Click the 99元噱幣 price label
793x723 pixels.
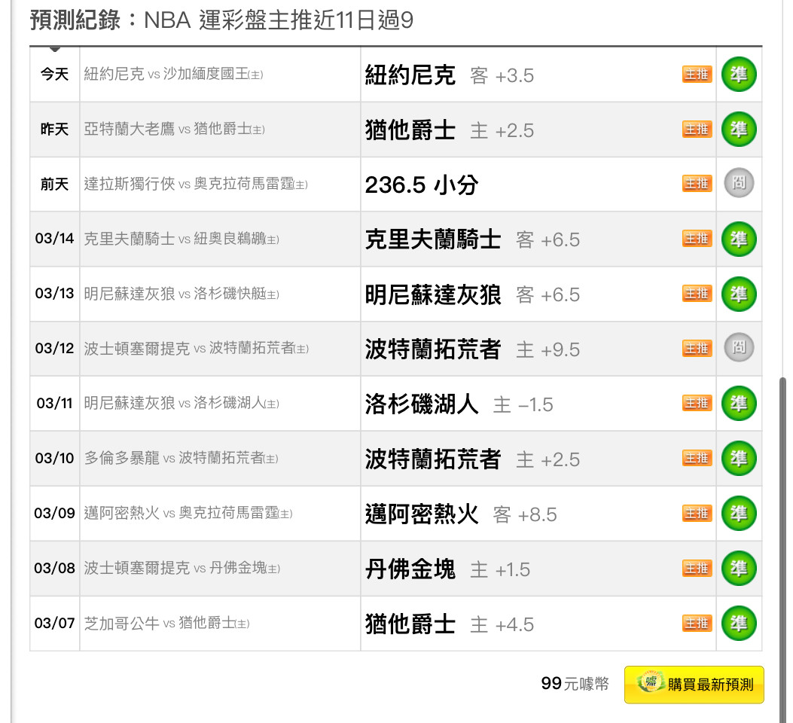(575, 684)
